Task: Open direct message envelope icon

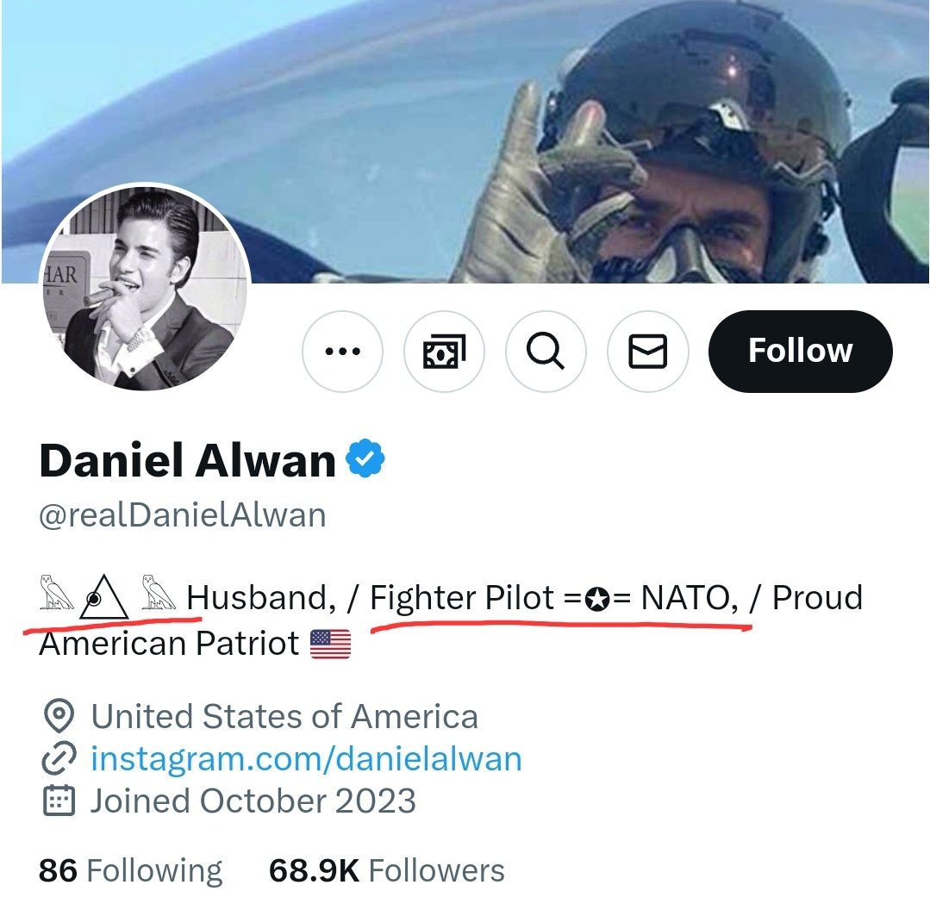Action: pyautogui.click(x=647, y=352)
